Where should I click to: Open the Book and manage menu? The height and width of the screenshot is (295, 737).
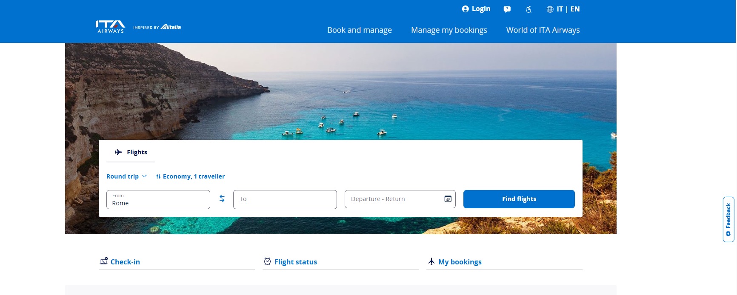coord(359,30)
